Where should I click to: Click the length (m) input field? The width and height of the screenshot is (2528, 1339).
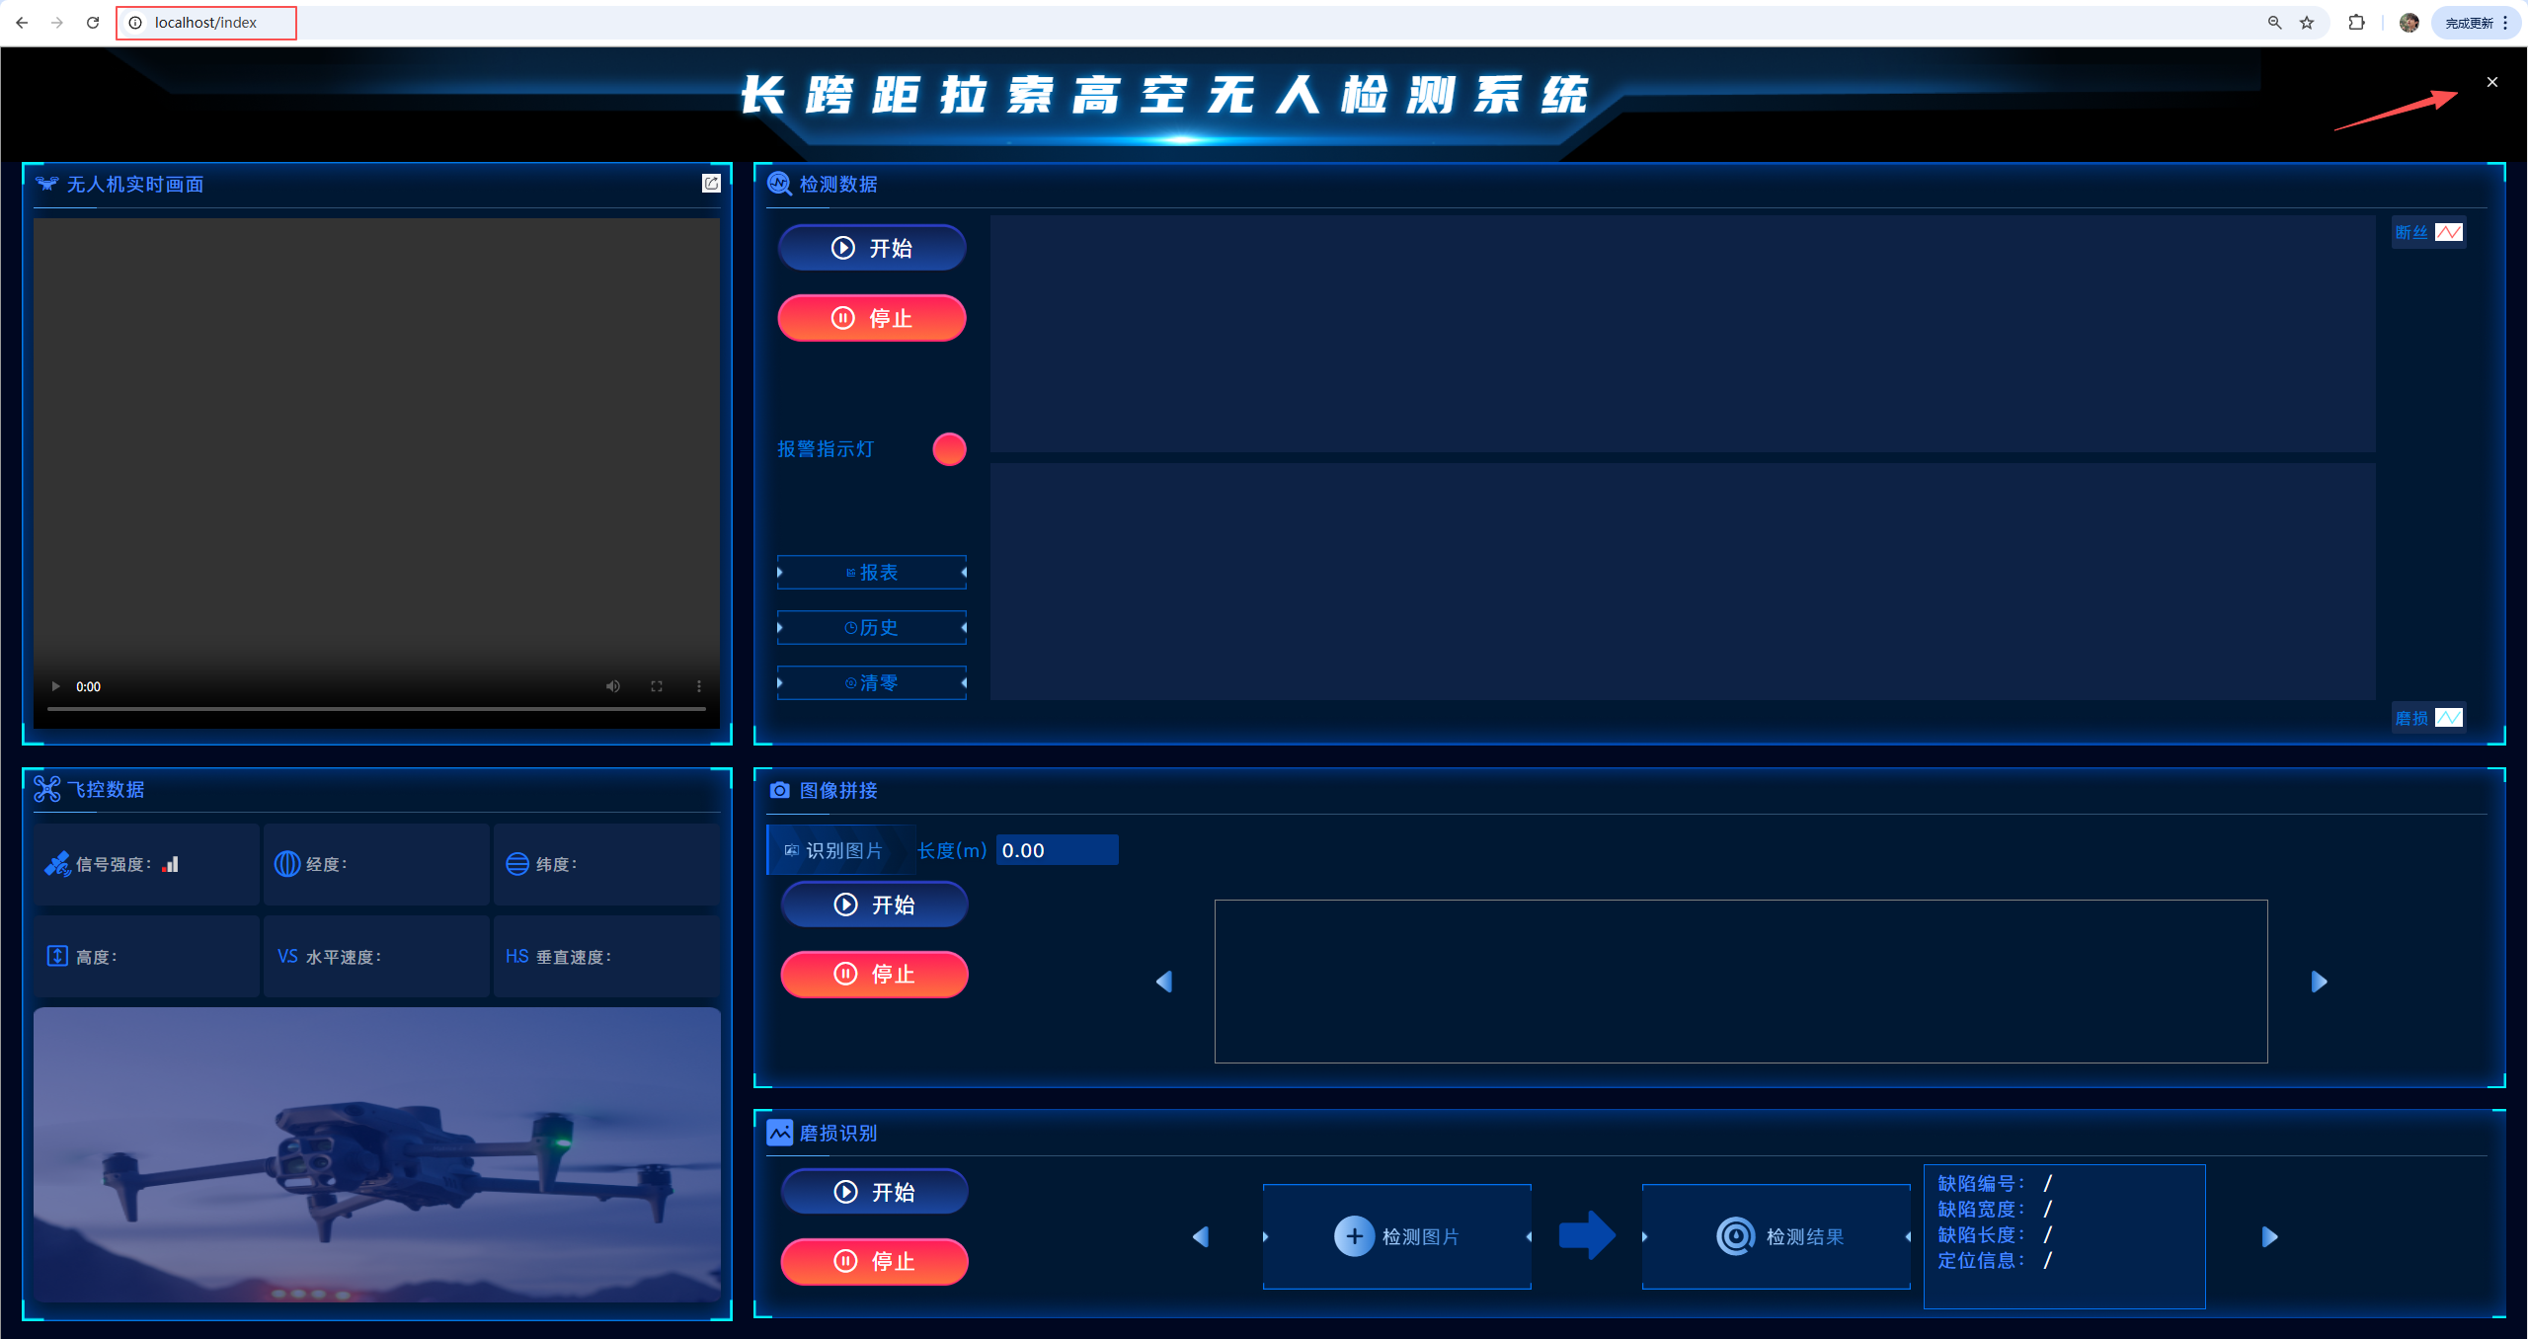(x=1057, y=850)
